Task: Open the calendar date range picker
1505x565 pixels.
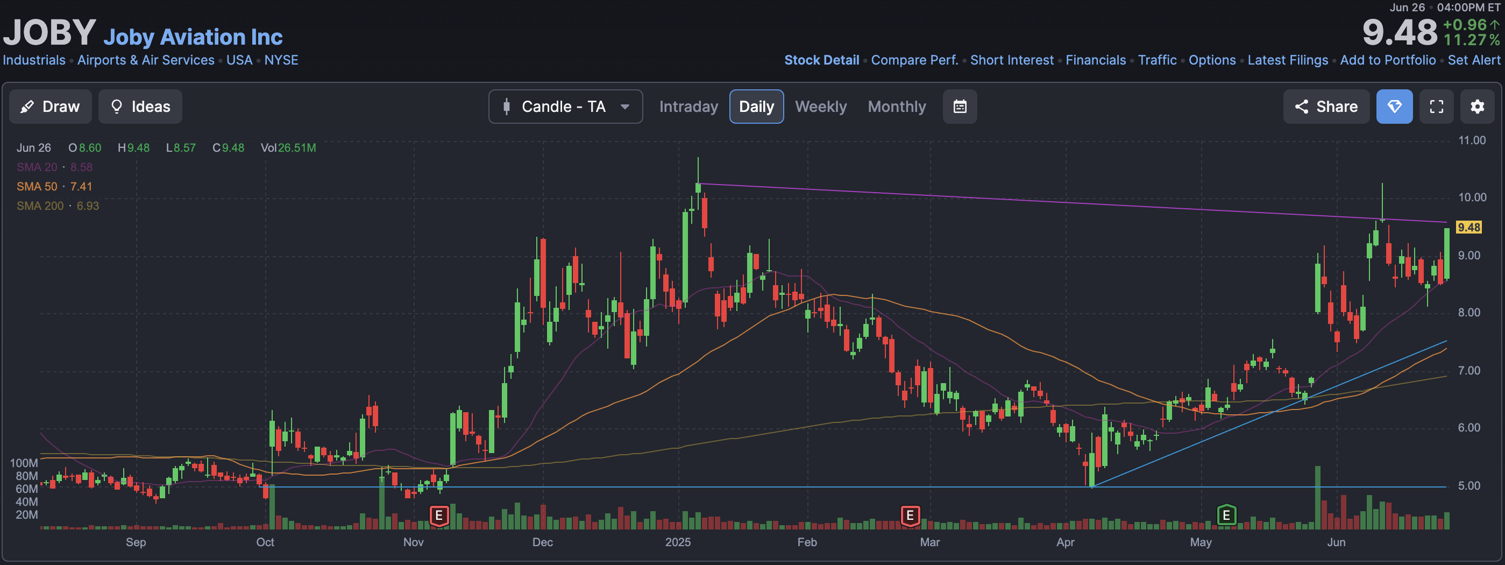Action: [960, 107]
